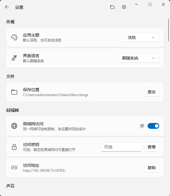
Task: Click the address http://192.168.99.75:18765/
Action: (44, 171)
